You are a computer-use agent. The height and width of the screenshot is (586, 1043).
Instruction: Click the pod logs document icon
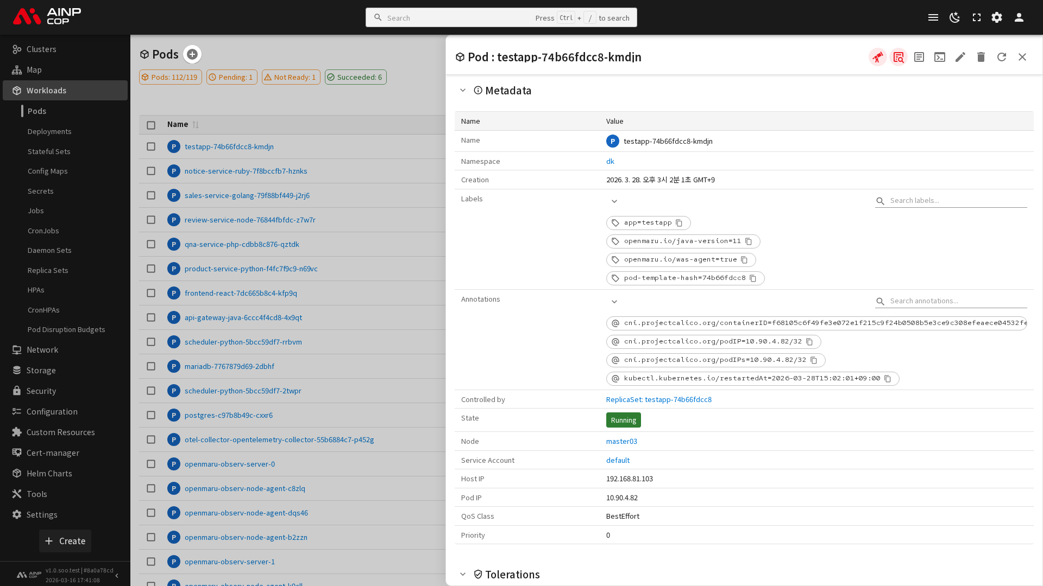(919, 57)
